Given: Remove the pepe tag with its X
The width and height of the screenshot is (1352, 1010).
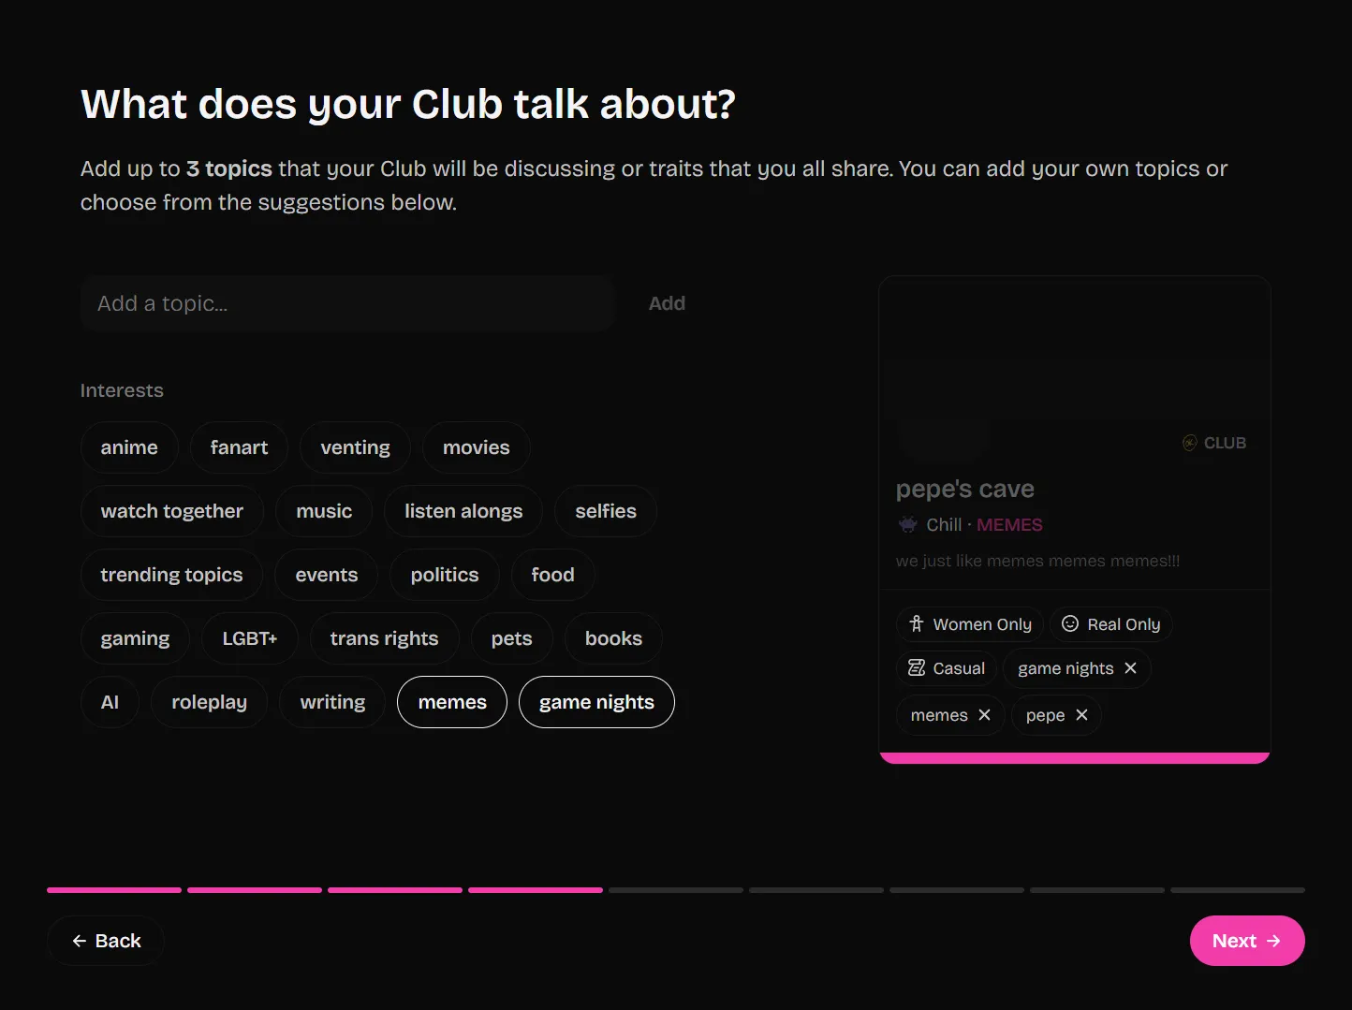Looking at the screenshot, I should pos(1081,715).
